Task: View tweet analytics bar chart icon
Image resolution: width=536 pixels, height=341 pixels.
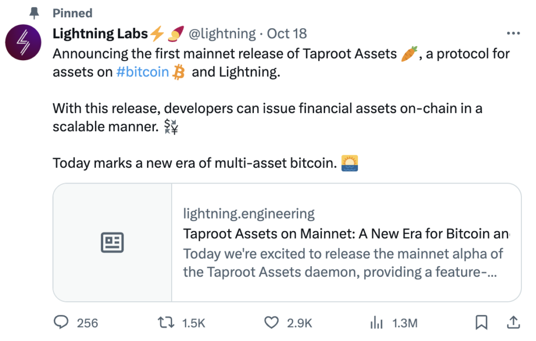Action: click(x=376, y=322)
